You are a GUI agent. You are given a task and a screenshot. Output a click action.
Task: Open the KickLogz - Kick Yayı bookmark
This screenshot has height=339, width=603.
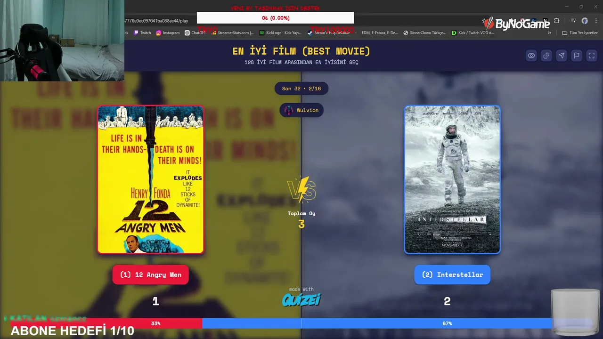[x=280, y=33]
